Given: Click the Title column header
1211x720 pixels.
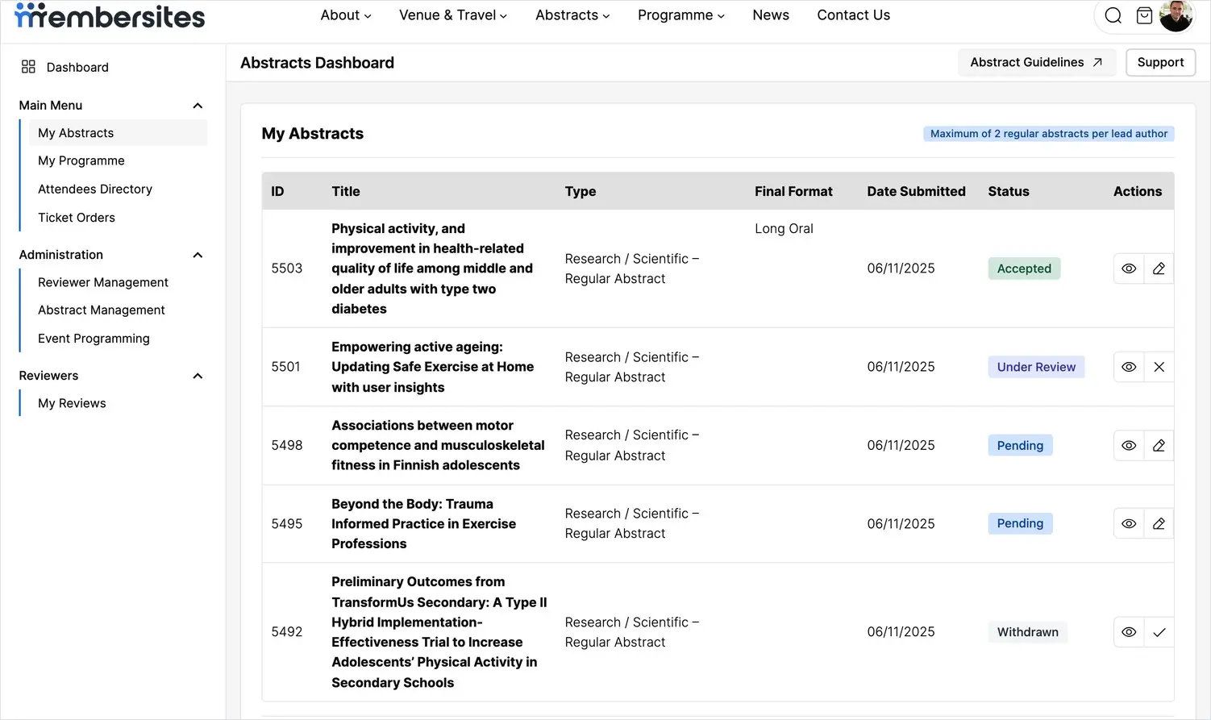Looking at the screenshot, I should click(x=346, y=191).
